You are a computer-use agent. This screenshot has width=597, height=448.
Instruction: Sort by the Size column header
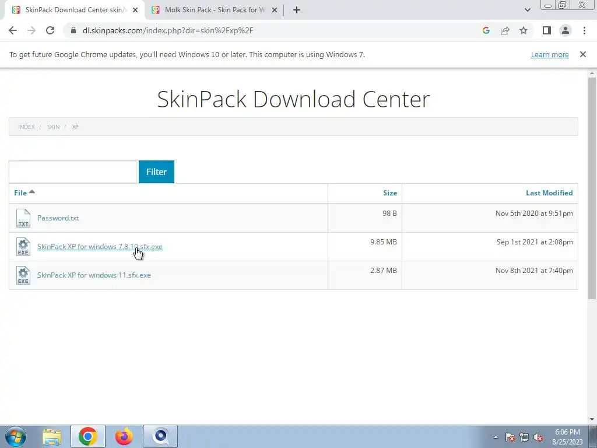[x=390, y=192]
